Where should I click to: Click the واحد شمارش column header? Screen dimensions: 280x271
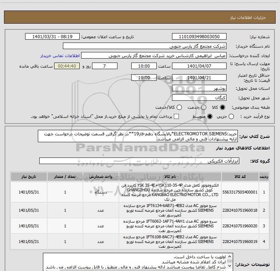101,177
